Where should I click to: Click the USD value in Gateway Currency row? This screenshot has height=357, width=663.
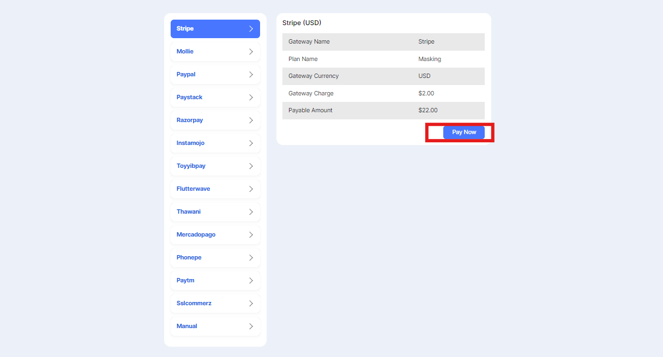coord(424,76)
